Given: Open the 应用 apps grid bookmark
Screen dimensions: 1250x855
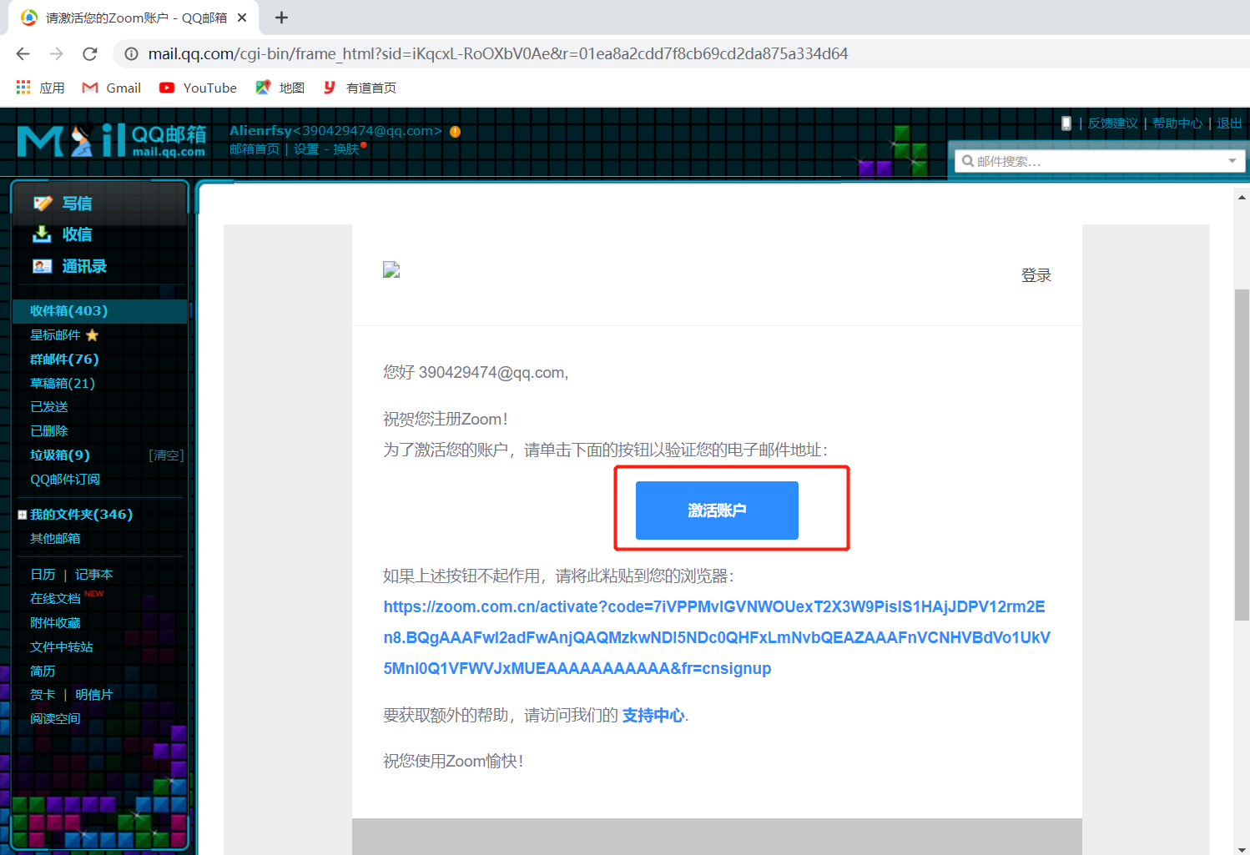Looking at the screenshot, I should [40, 88].
